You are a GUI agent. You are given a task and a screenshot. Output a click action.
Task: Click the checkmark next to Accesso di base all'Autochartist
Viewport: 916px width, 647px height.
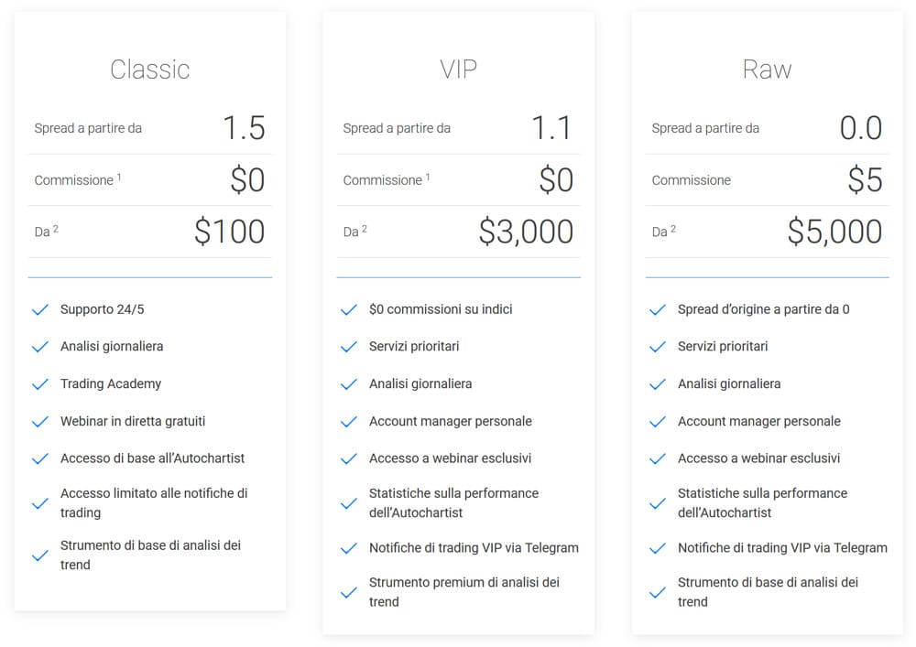(39, 459)
